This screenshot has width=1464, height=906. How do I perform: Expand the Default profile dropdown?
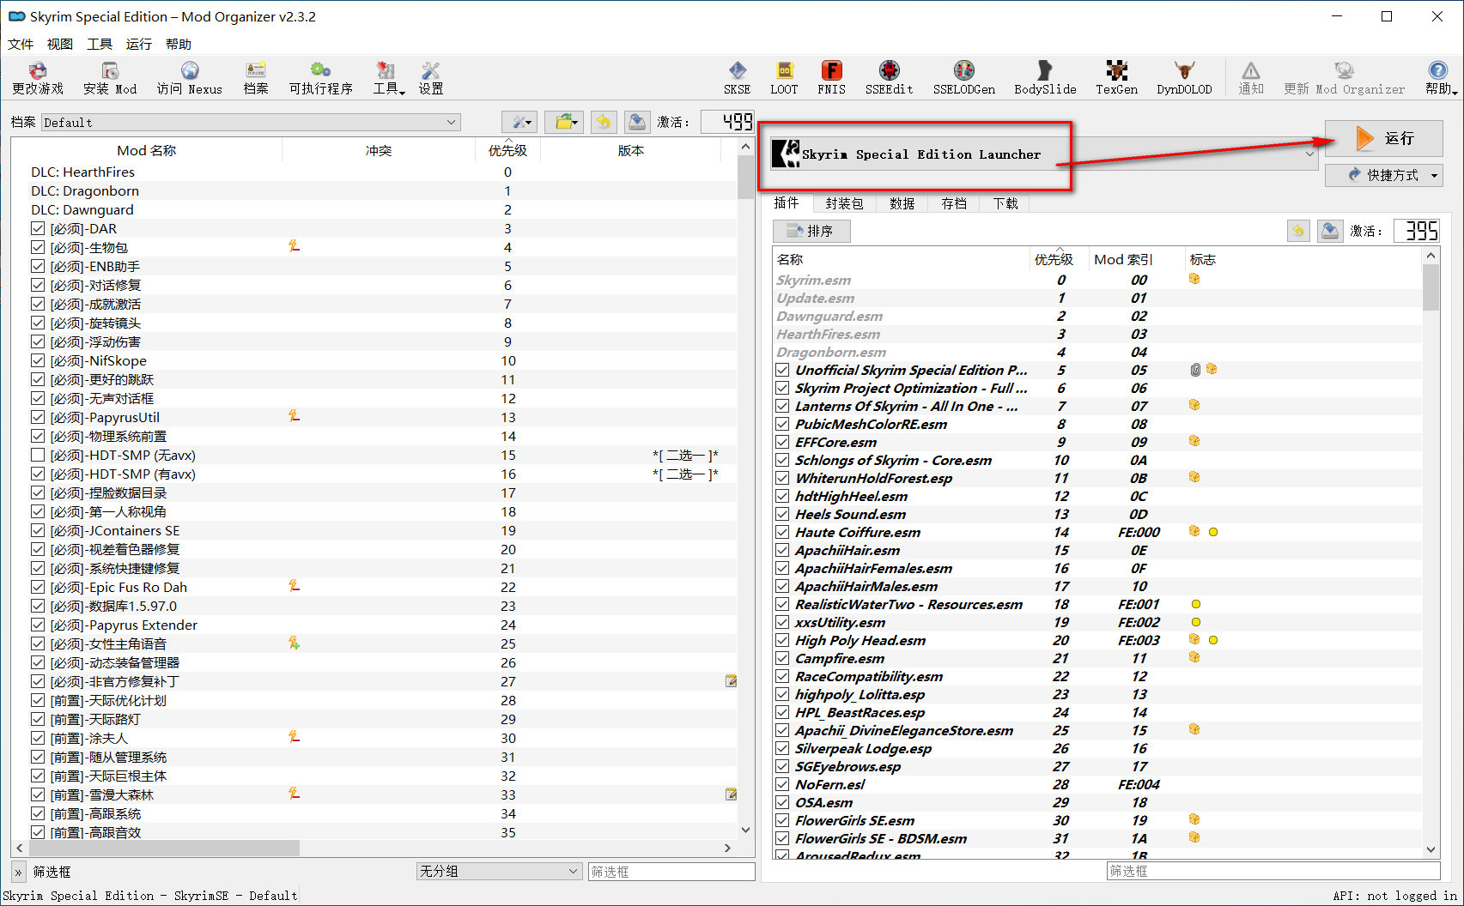250,123
